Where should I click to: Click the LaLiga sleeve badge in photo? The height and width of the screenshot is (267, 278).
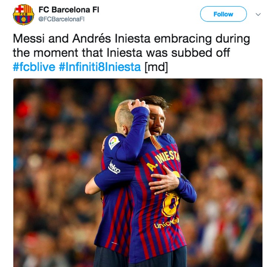(x=114, y=142)
